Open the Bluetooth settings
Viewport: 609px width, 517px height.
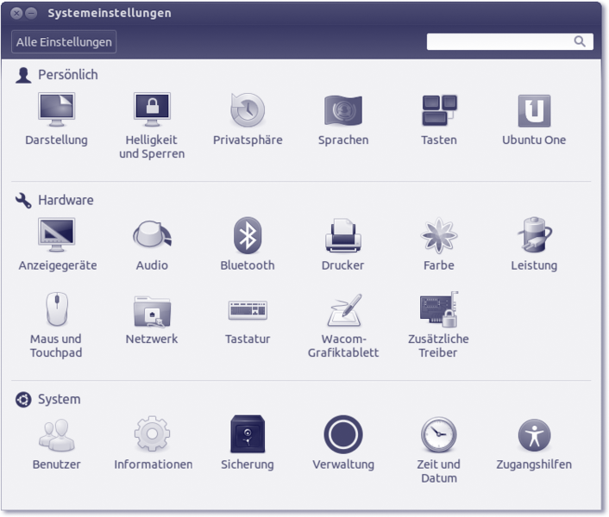[248, 237]
